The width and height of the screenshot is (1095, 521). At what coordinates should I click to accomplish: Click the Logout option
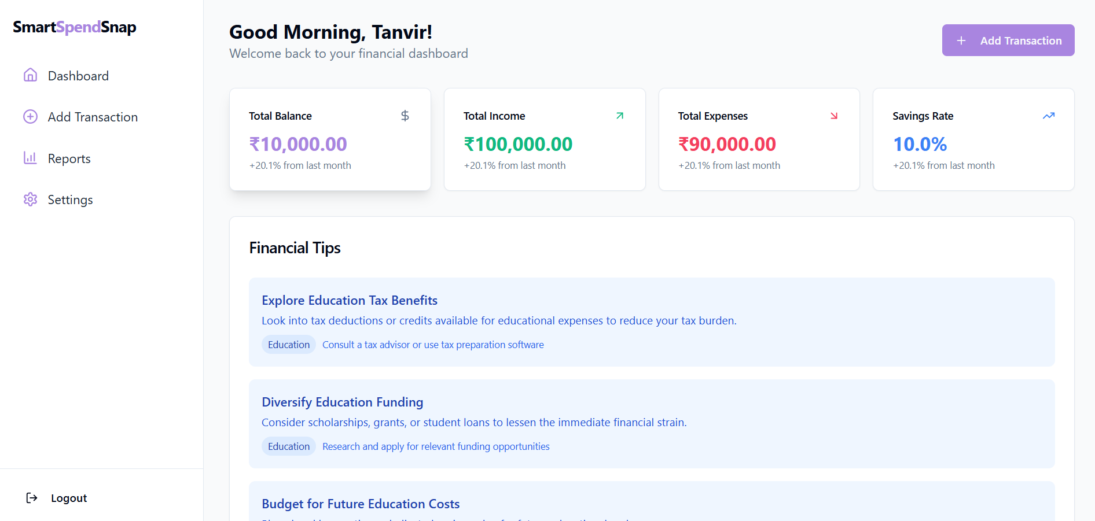tap(68, 497)
